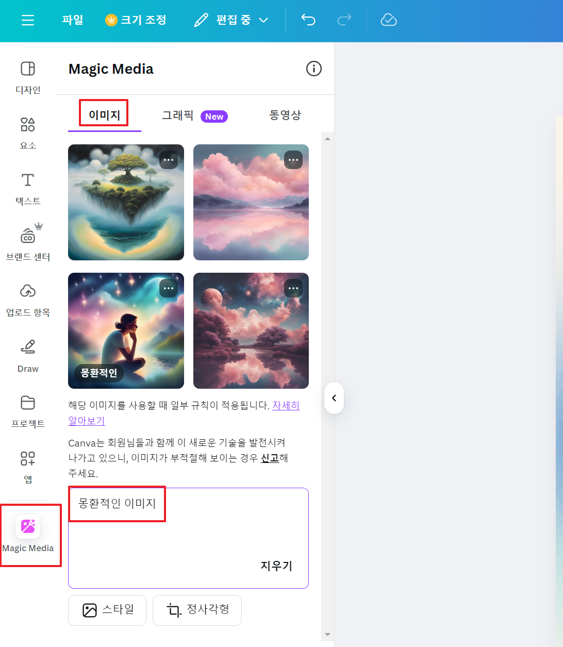563x647 pixels.
Task: Click 지우기 to clear the prompt
Action: point(276,566)
